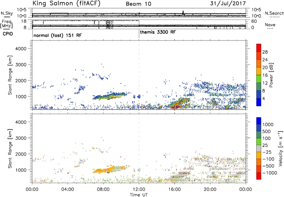This screenshot has height=197, width=284.
Task: Click the 'Beam 10' label
Action: point(138,4)
